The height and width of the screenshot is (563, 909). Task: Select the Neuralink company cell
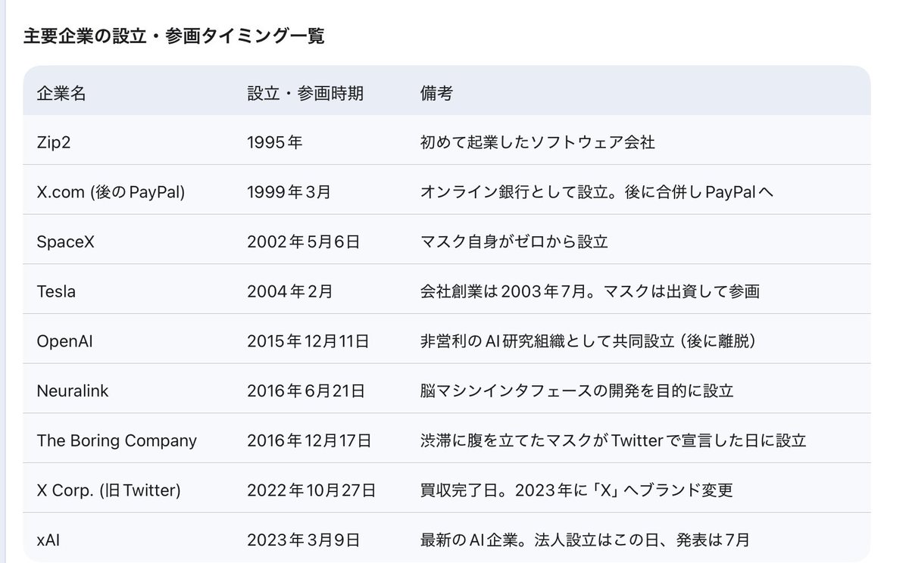(73, 391)
